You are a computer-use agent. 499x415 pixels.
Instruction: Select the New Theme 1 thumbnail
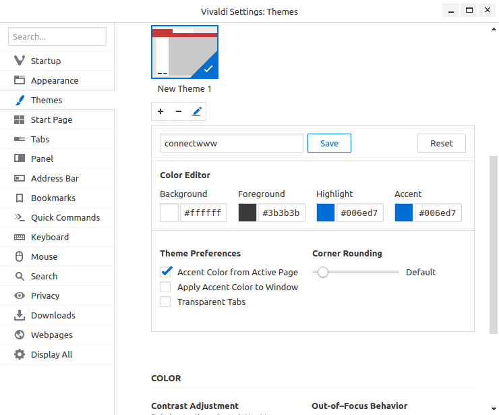(x=185, y=52)
